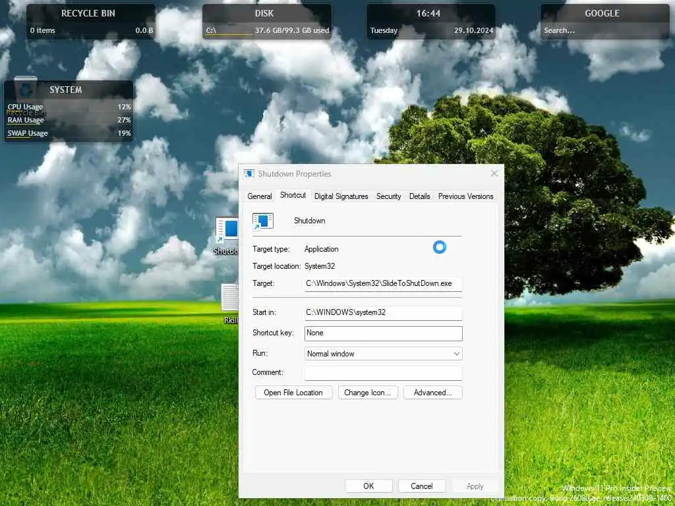Click the Comment input field
This screenshot has width=675, height=506.
coord(383,373)
